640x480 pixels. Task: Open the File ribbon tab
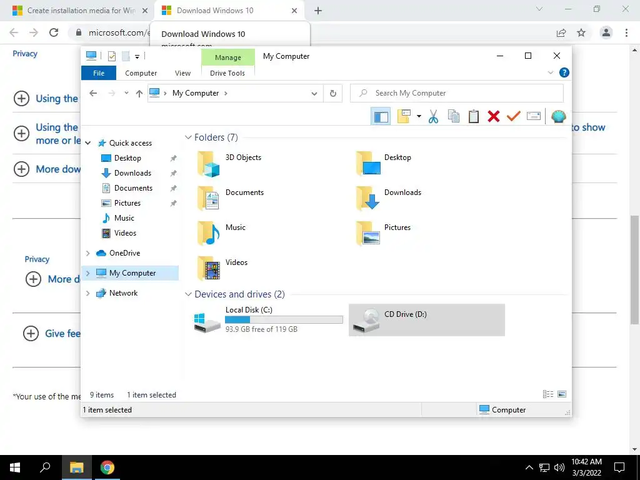coord(99,73)
